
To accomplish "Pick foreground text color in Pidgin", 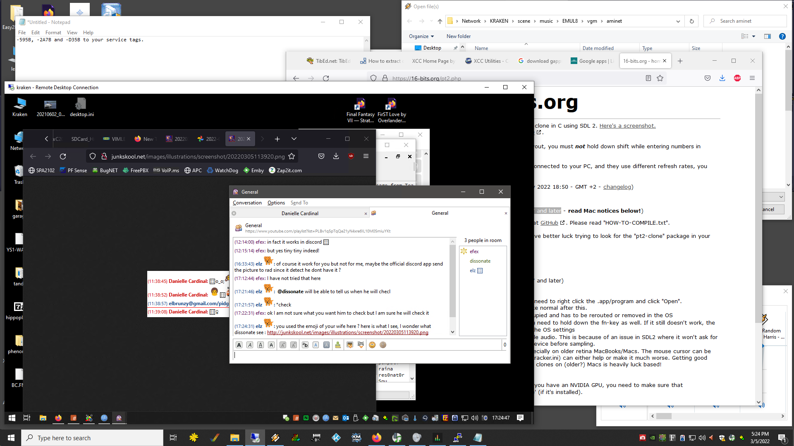I will click(316, 345).
